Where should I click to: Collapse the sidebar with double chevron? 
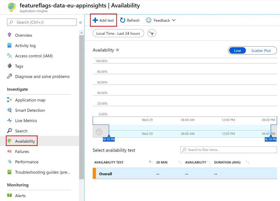[x=80, y=22]
